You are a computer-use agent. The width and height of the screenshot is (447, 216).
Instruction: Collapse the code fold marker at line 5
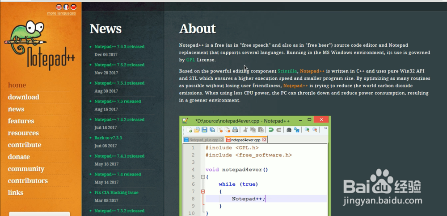point(203,177)
